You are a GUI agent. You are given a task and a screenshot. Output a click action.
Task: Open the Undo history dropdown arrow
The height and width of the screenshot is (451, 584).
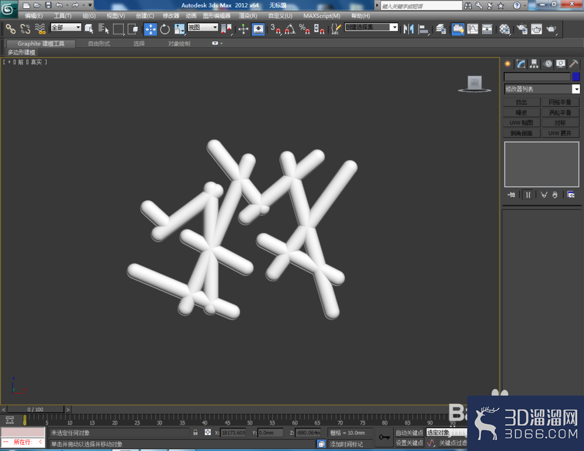[x=67, y=5]
